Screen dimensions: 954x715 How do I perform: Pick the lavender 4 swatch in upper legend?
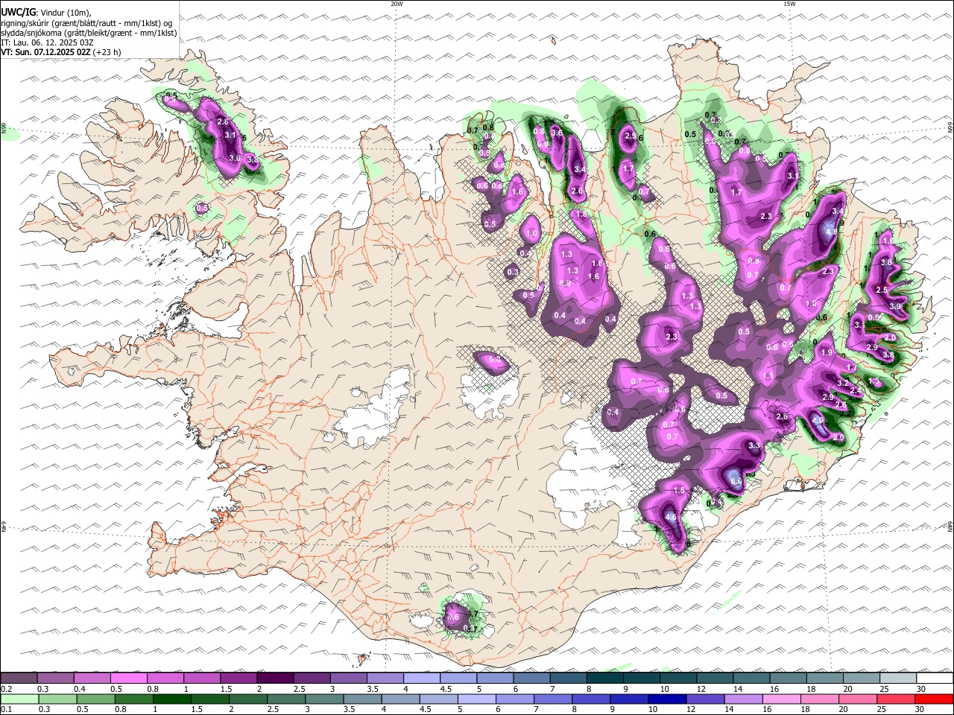(422, 678)
